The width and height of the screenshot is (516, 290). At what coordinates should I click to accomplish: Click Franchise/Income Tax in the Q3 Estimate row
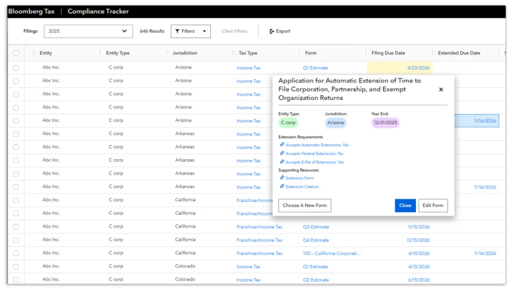259,227
